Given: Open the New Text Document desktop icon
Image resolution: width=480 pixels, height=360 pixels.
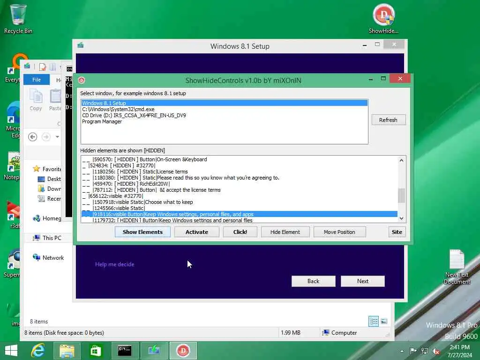Looking at the screenshot, I should tap(457, 267).
